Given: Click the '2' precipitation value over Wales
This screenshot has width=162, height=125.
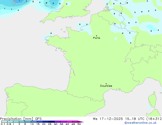Looking at the screenshot, I should pyautogui.click(x=47, y=3).
